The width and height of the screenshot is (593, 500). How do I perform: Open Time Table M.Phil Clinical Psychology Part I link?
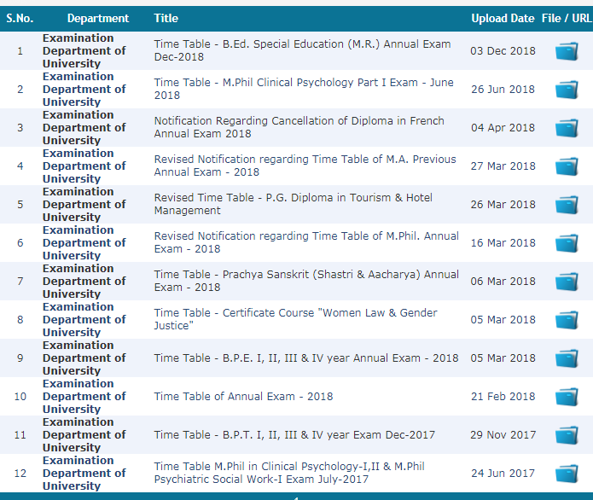pos(304,89)
